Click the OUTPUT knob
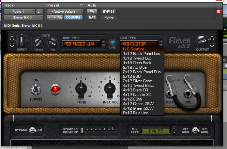Screen dimensions: 227x149 click(x=202, y=41)
